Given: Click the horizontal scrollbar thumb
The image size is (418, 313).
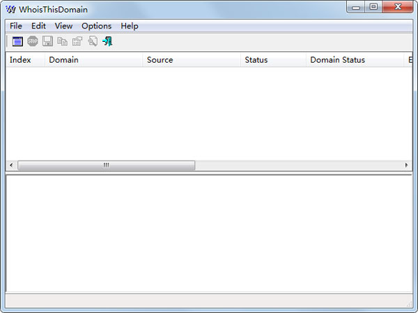Looking at the screenshot, I should 106,166.
